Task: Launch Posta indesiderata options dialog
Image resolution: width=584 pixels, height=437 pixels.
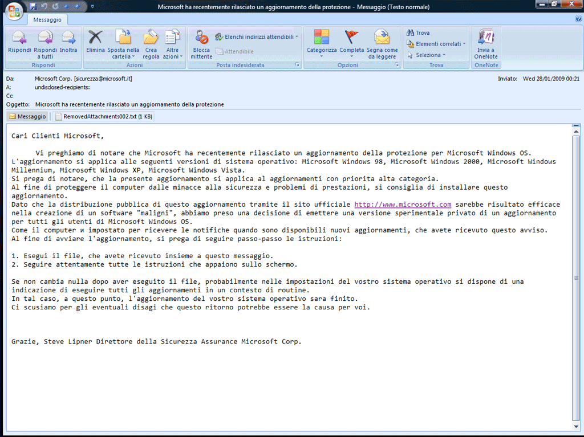Action: pos(297,65)
